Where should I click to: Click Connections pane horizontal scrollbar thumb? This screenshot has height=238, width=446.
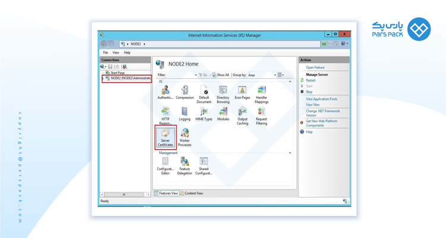tap(124, 195)
